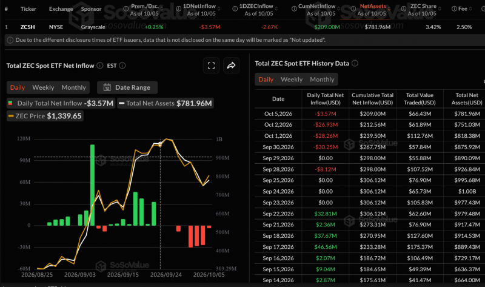Click the tall green inflow bar near 2026/09/03
This screenshot has width=485, height=287.
[92, 185]
